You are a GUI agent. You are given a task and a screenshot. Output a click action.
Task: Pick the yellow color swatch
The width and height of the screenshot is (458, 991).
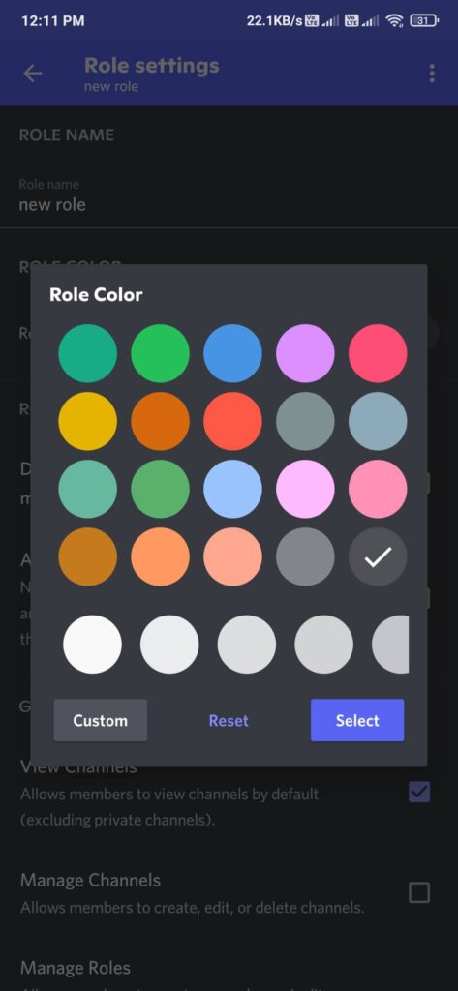point(88,421)
